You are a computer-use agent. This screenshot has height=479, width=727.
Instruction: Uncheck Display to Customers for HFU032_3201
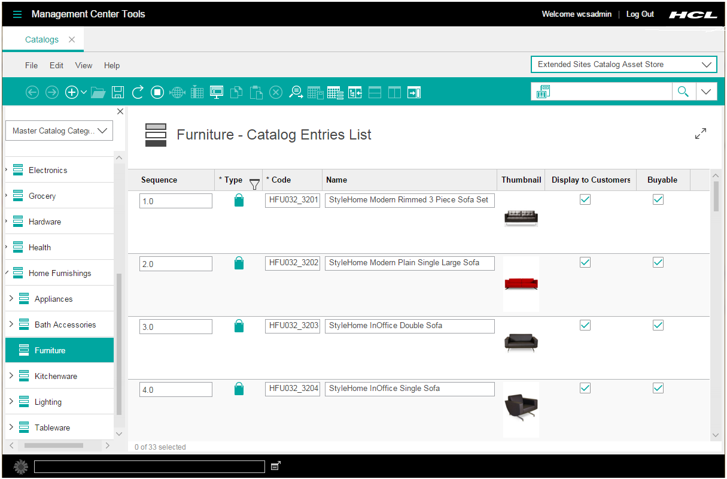(585, 199)
